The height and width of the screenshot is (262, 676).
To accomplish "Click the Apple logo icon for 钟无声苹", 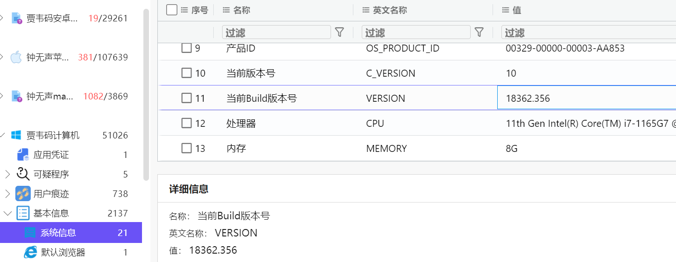I will pyautogui.click(x=16, y=57).
